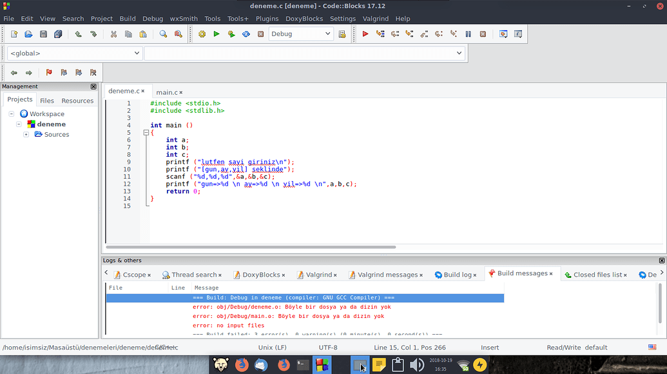The width and height of the screenshot is (667, 374).
Task: Open the <global> scope dropdown
Action: click(75, 54)
